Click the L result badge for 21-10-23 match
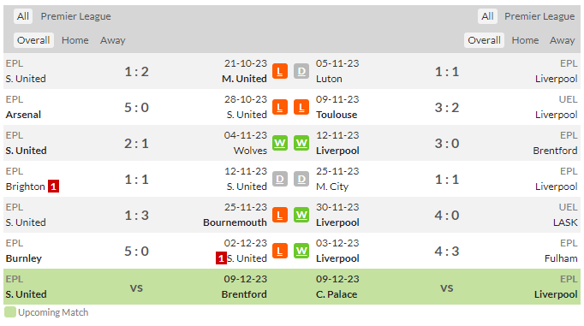Image resolution: width=584 pixels, height=326 pixels. coord(280,72)
